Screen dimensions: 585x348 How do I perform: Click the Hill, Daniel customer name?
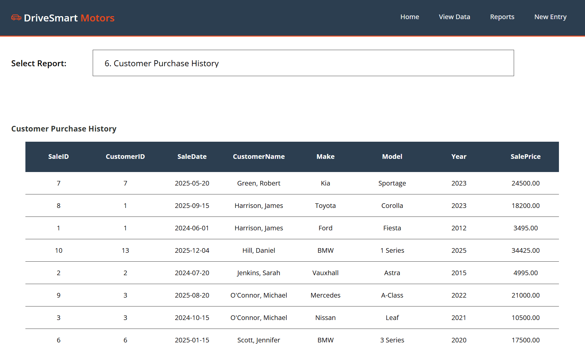(x=259, y=250)
